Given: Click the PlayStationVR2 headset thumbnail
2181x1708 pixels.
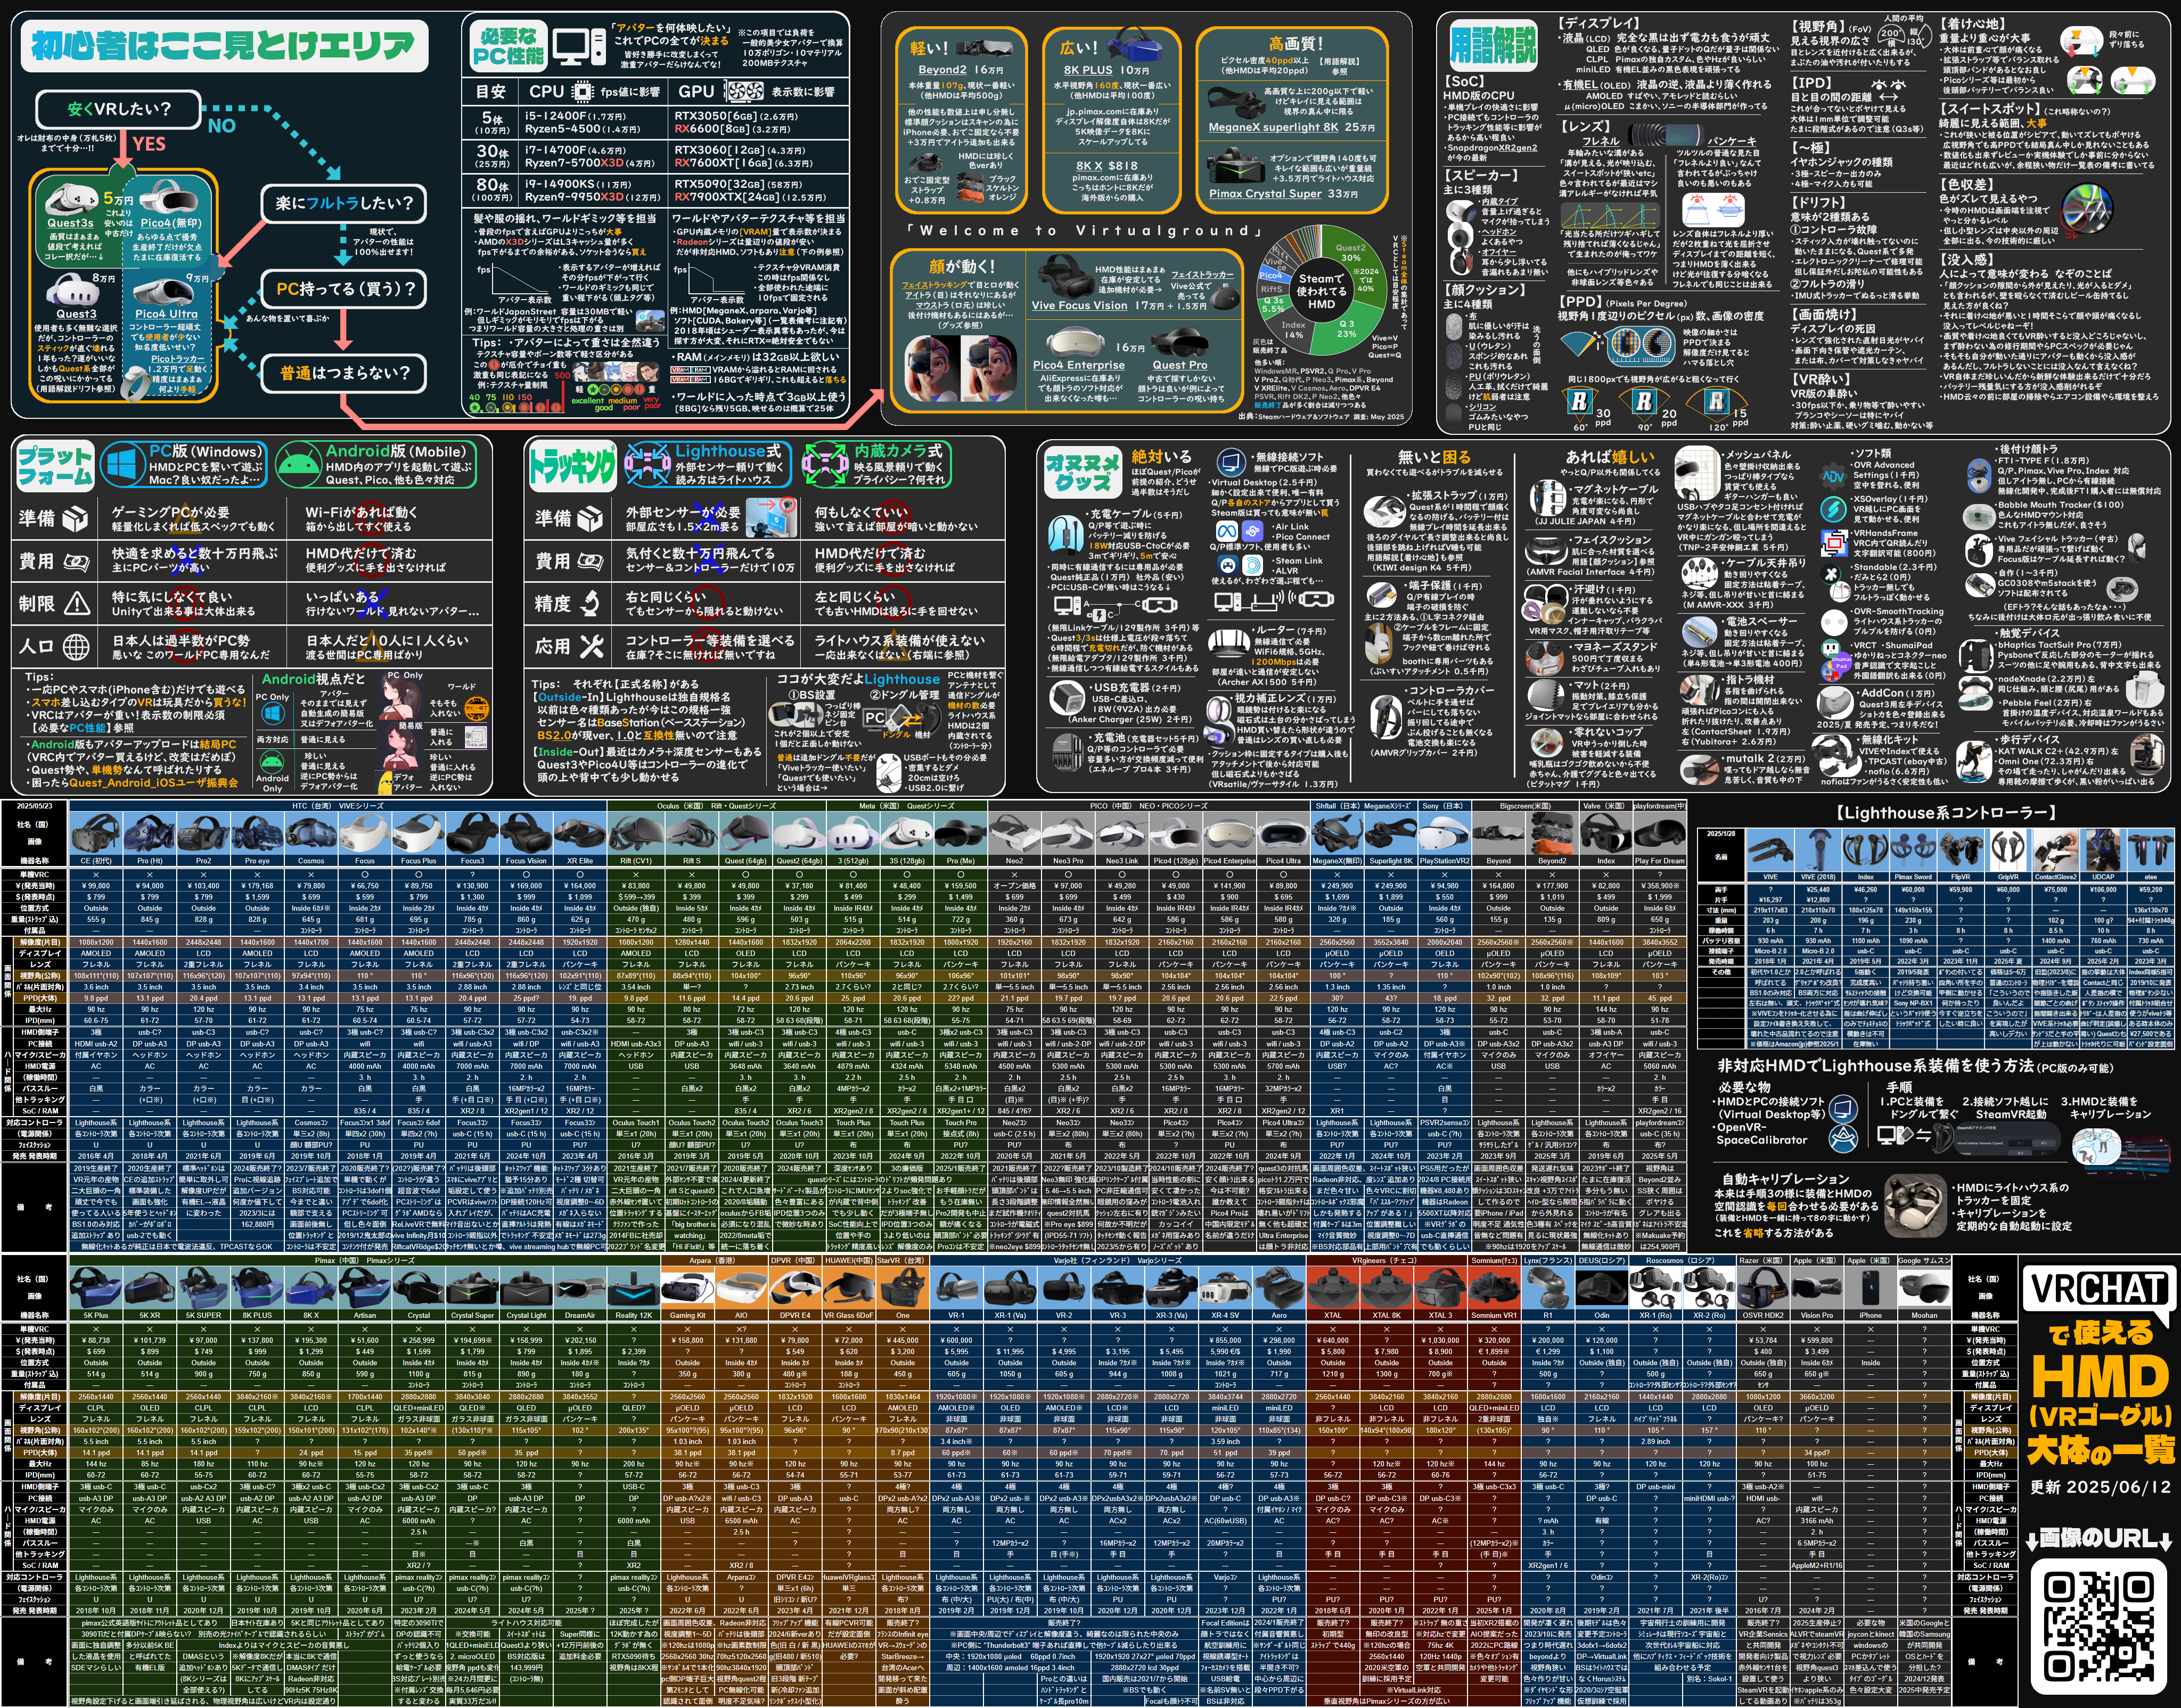Looking at the screenshot, I should click(1445, 833).
